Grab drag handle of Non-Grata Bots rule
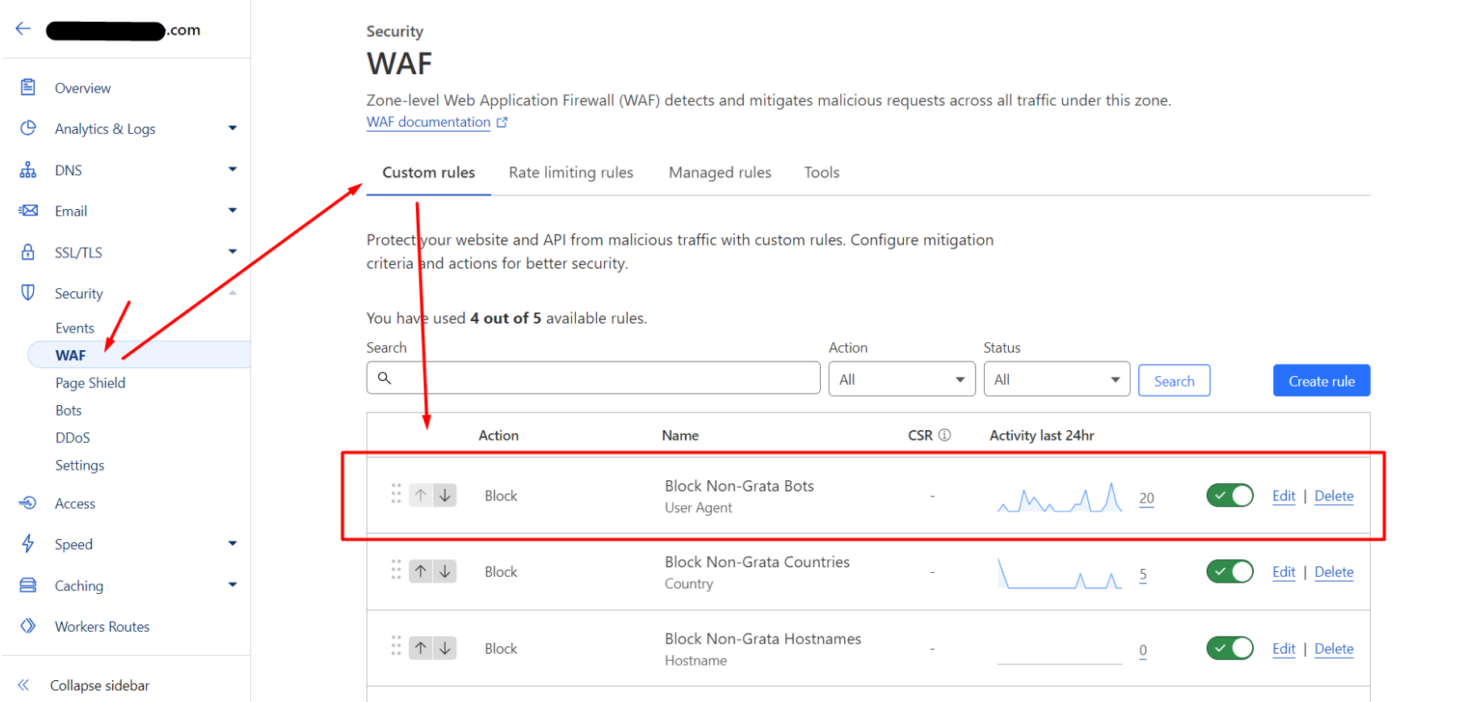The width and height of the screenshot is (1475, 702). 396,494
